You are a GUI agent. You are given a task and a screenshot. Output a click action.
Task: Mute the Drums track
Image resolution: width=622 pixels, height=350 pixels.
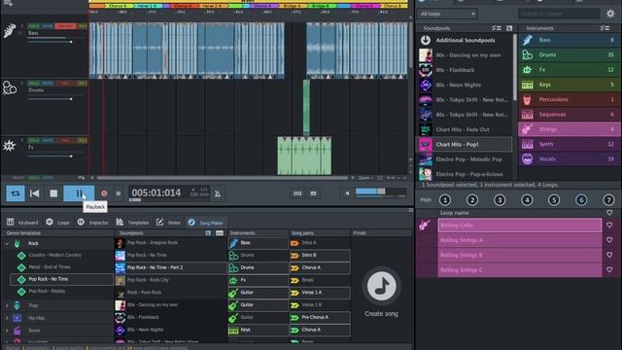(x=48, y=84)
